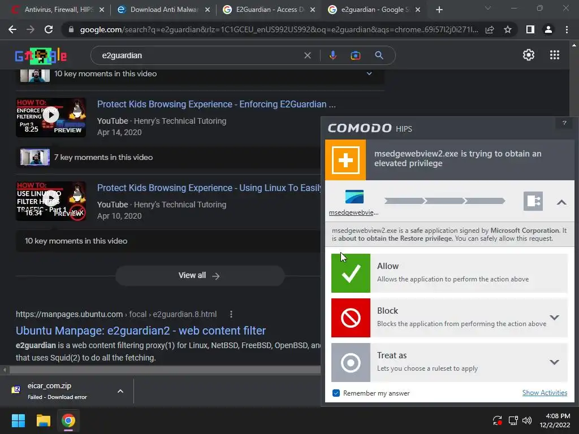Click the msedgewebvie... process link

[x=354, y=212]
